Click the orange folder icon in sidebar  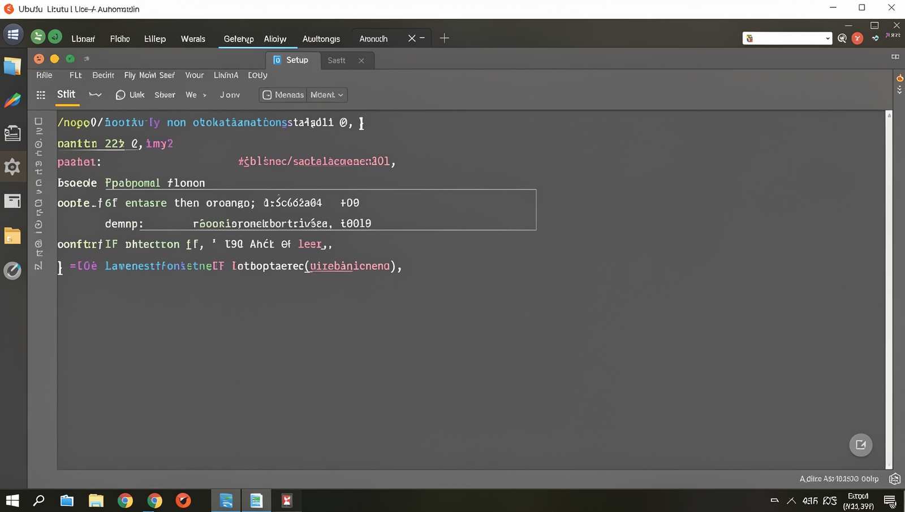12,236
